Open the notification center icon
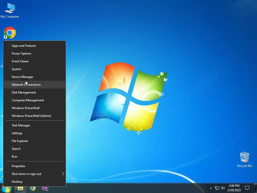Viewport: 257px width, 193px height. 247,188
